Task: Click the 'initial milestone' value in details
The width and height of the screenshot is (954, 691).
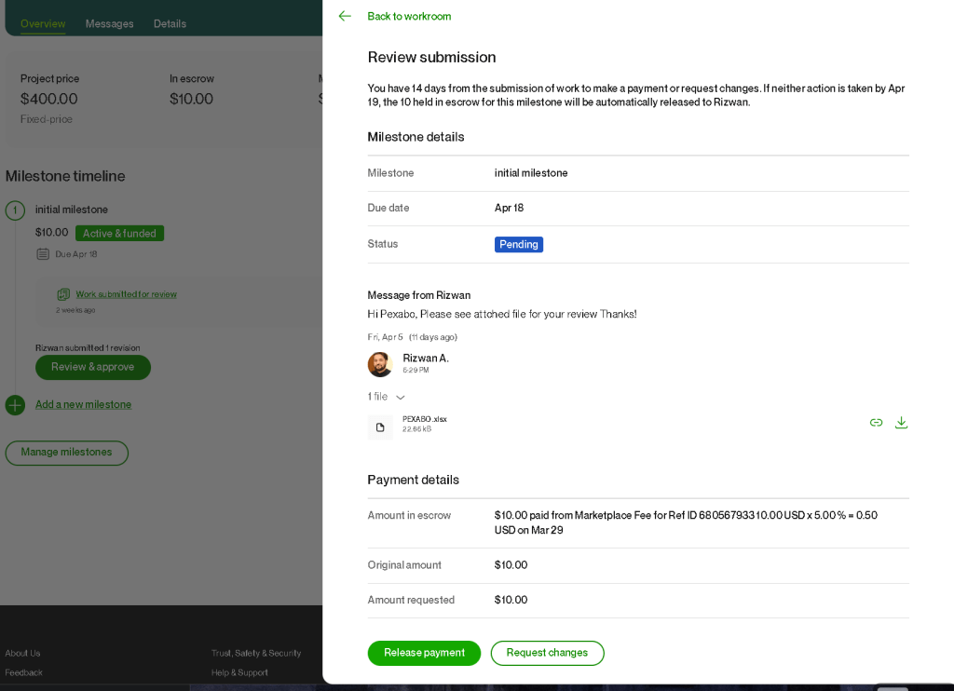Action: click(531, 173)
